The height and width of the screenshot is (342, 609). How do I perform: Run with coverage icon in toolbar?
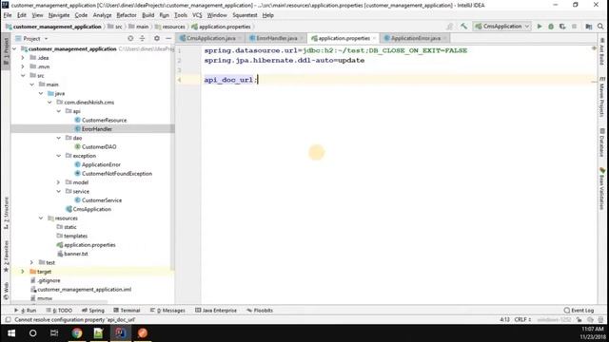tap(562, 27)
